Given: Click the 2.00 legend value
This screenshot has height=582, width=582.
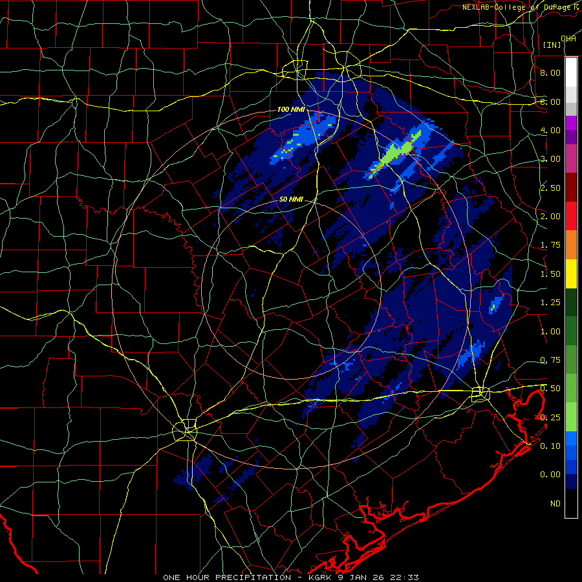Looking at the screenshot, I should coord(550,217).
